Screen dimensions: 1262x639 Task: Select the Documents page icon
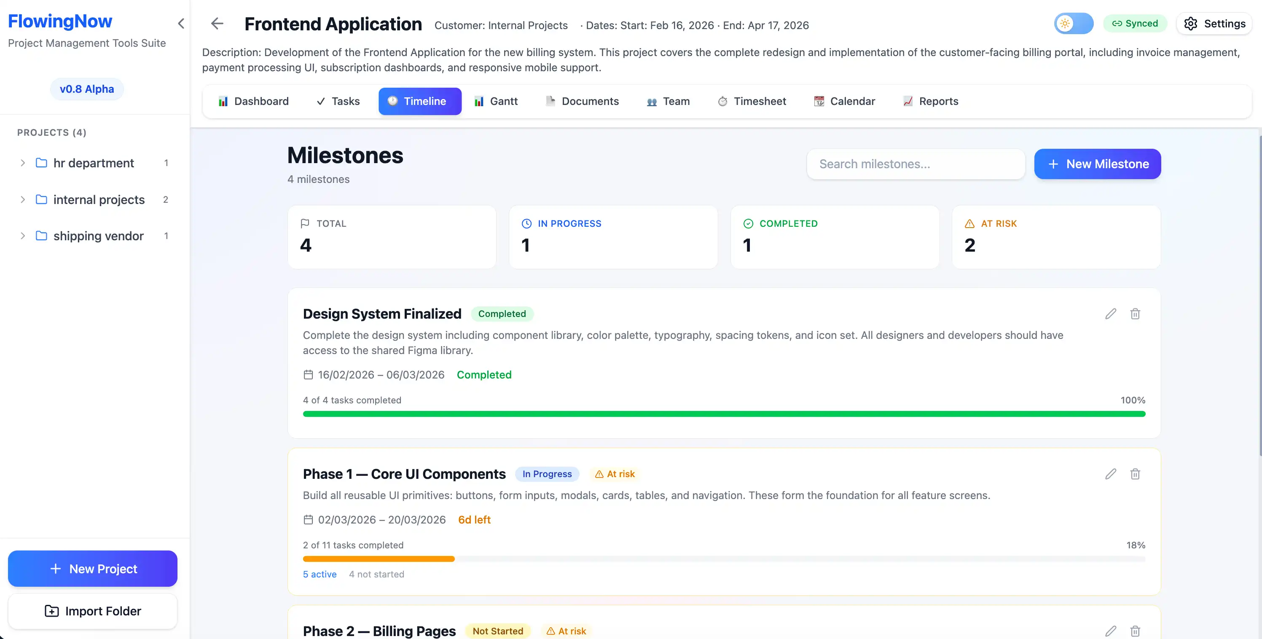[x=550, y=101]
